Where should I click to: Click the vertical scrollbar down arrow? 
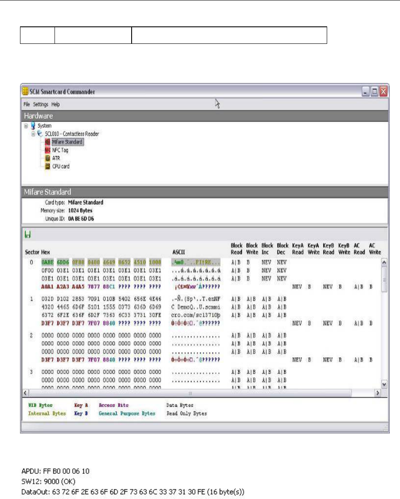tap(384, 384)
